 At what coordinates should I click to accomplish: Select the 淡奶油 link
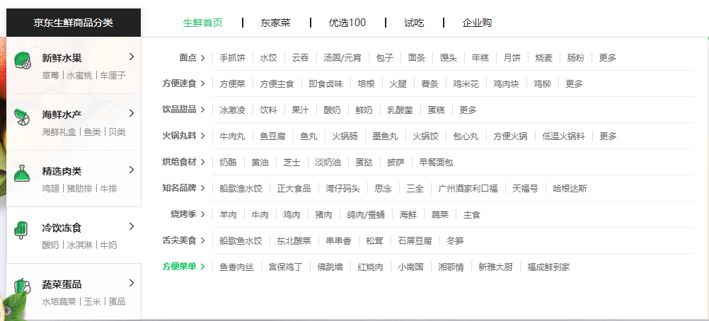[328, 163]
